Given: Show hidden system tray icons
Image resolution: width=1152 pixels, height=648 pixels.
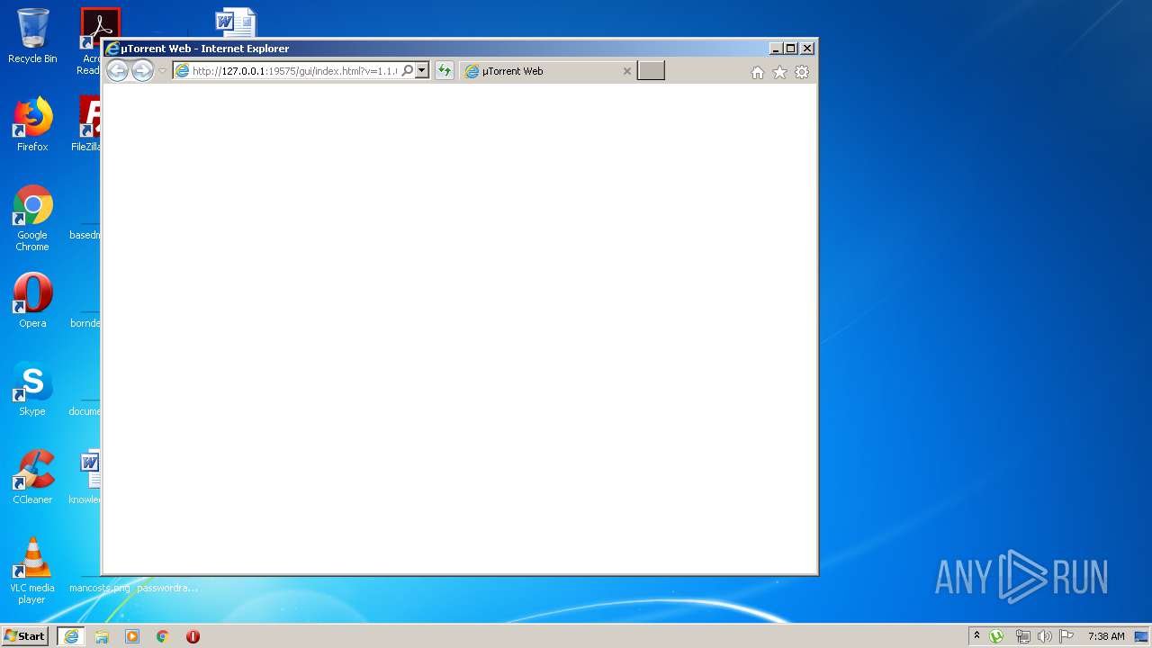Looking at the screenshot, I should (976, 636).
